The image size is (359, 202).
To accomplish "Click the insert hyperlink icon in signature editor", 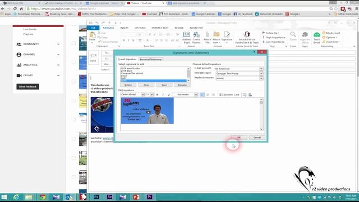I will click(x=250, y=95).
